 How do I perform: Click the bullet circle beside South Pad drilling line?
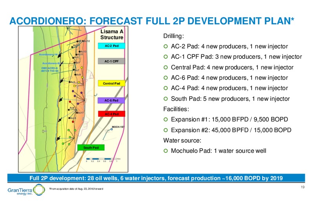pyautogui.click(x=166, y=99)
